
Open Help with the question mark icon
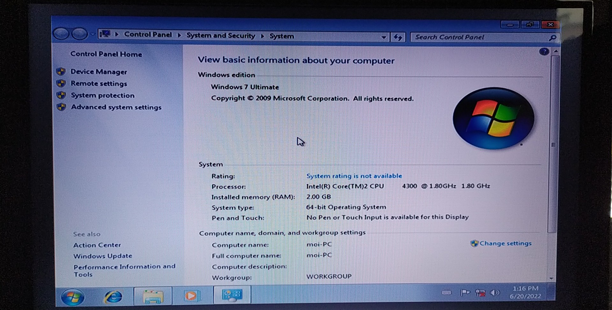(544, 51)
